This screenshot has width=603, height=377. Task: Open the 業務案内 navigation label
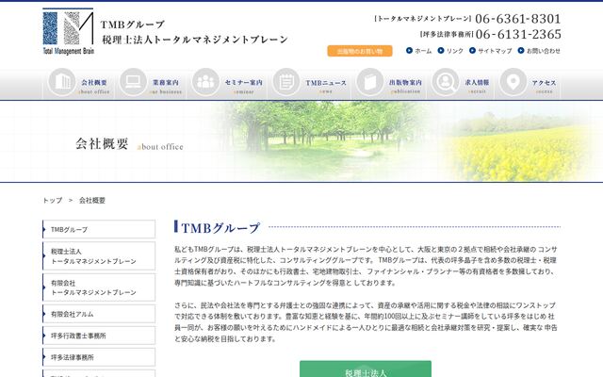(166, 82)
